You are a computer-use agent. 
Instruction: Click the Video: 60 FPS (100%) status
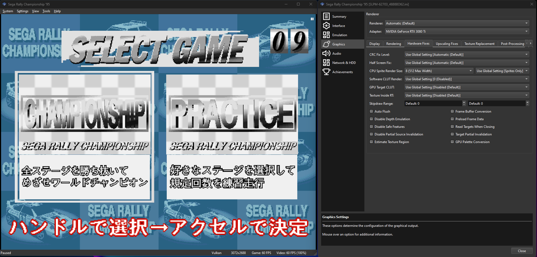(x=291, y=253)
